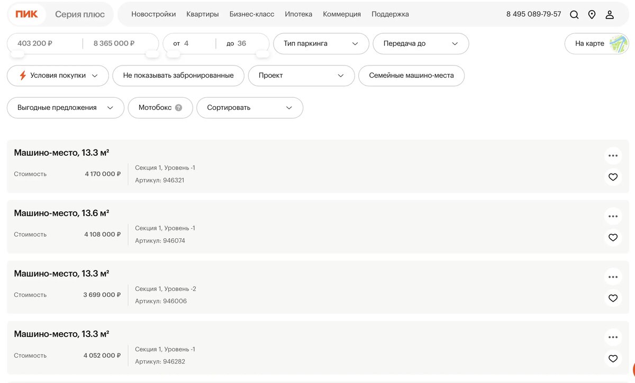Go to the Ипотека section

click(x=298, y=14)
